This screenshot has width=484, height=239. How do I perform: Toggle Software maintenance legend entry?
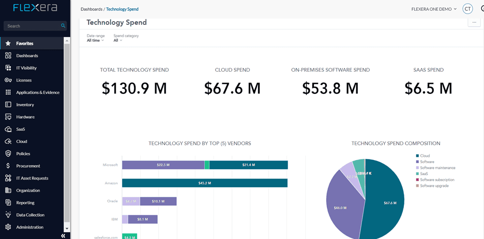[435, 168]
